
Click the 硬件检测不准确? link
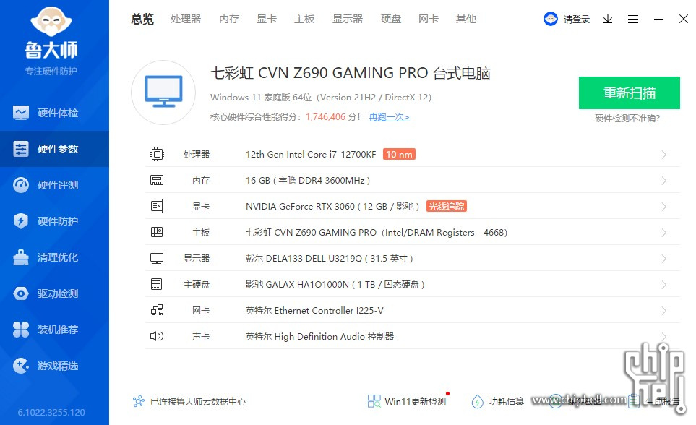[627, 118]
